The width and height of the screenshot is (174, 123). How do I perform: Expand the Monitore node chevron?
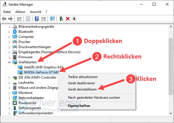[x=9, y=93]
